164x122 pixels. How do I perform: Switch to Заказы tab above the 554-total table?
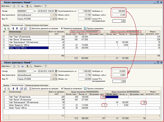(6, 25)
